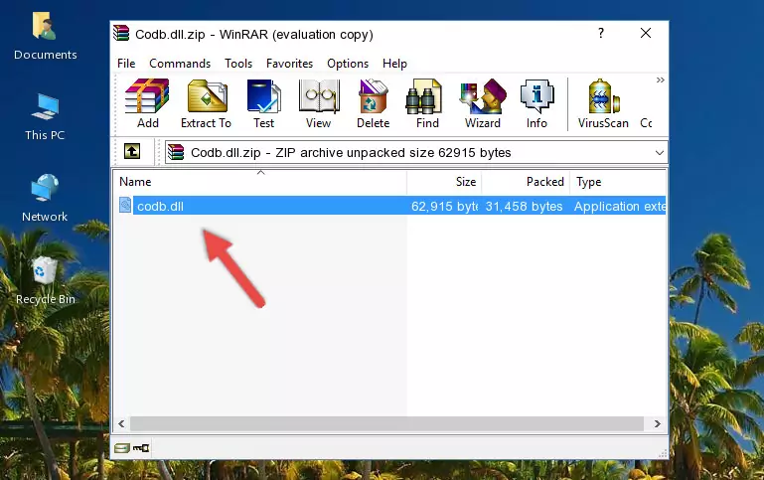Click the question mark help button
Screen dimensions: 764x480
601,33
